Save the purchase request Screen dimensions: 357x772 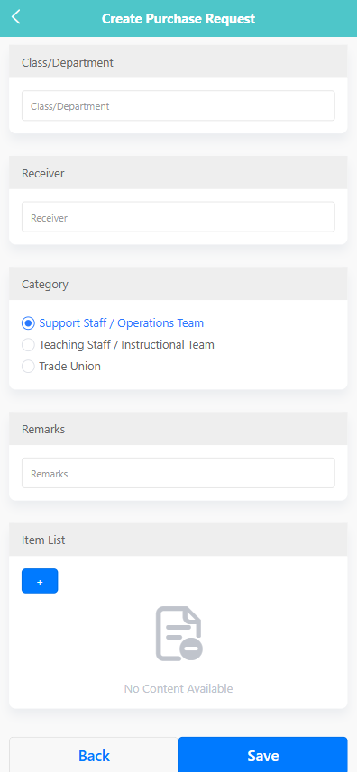(x=263, y=755)
